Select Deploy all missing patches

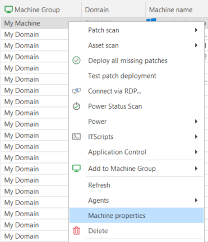coord(136,61)
